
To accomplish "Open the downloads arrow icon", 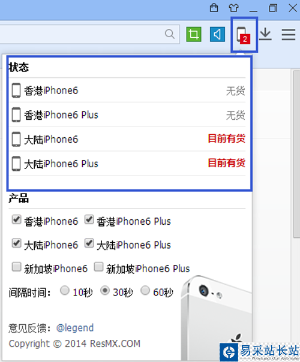I will tap(265, 34).
